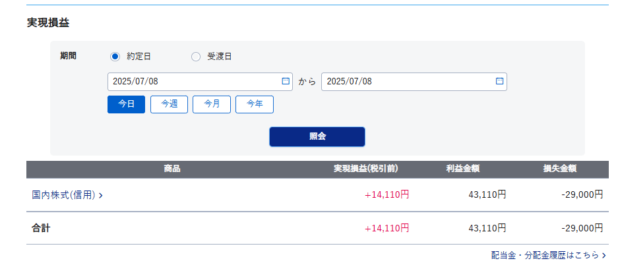The width and height of the screenshot is (620, 265).
Task: Click the end date field after から
Action: (414, 82)
